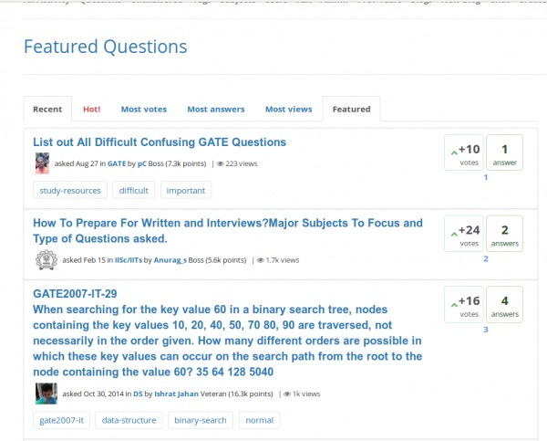Select the Featured tab
This screenshot has width=547, height=441.
point(351,109)
